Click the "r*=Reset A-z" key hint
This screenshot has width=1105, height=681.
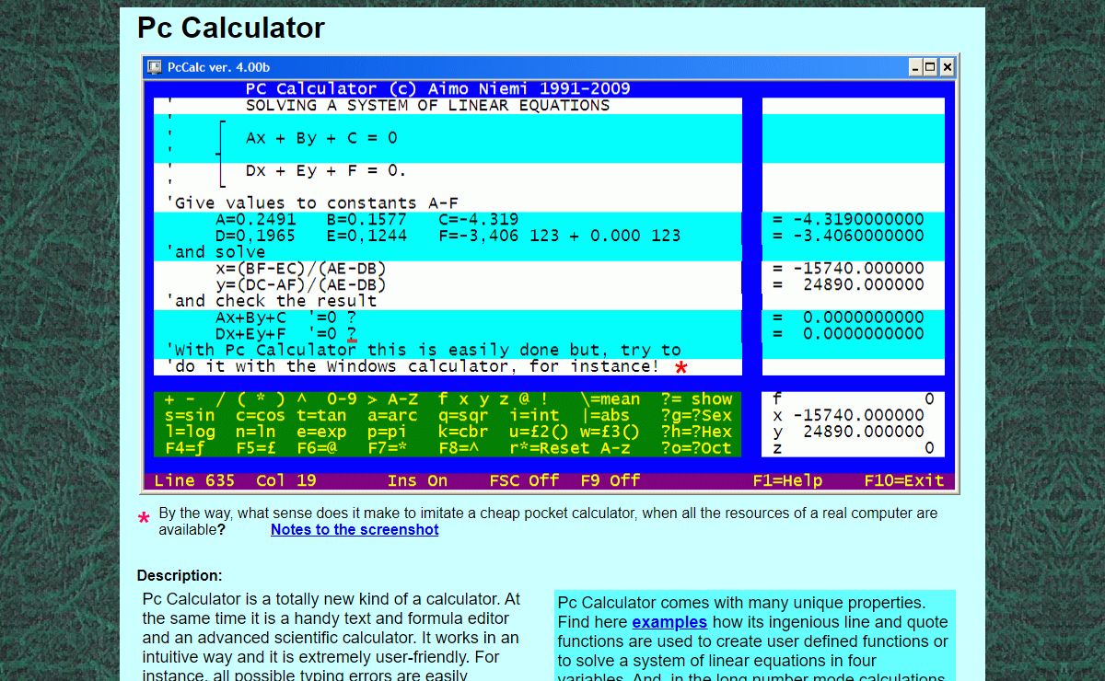point(570,449)
